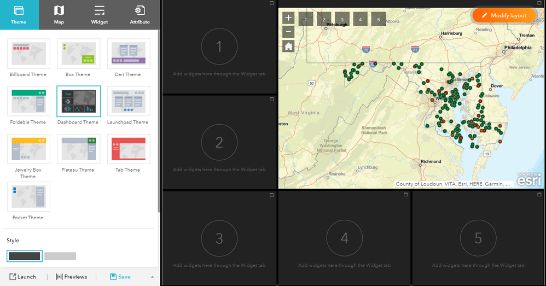Maximize dashboard panel 1
The height and width of the screenshot is (286, 546).
tap(271, 3)
